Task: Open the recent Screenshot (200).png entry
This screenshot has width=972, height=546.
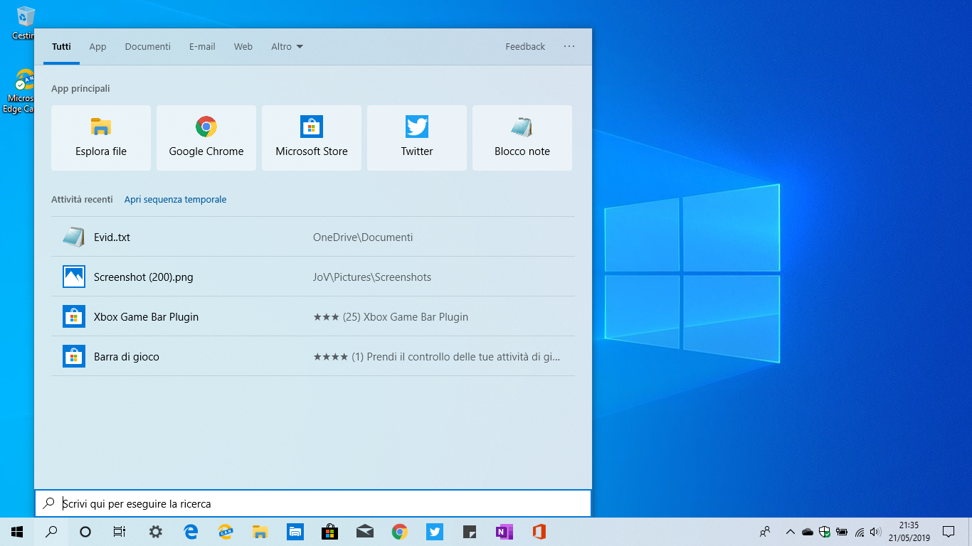Action: pyautogui.click(x=313, y=277)
